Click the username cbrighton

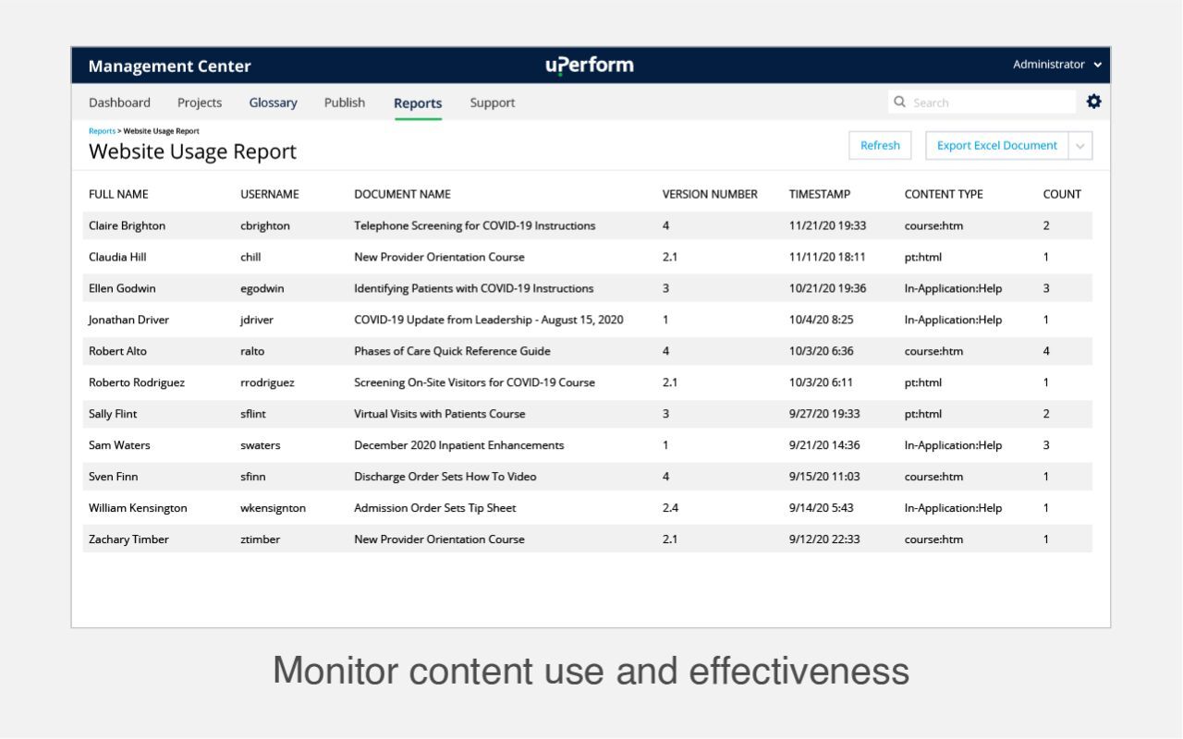click(x=265, y=225)
